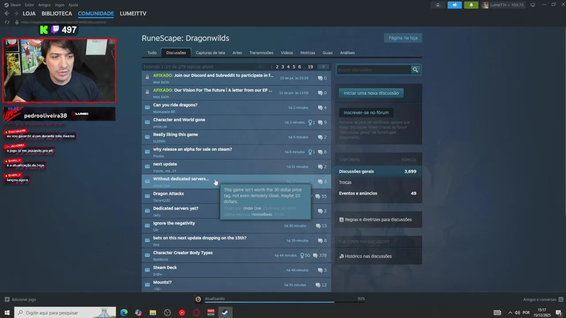Switch to the Vídeos tab
Screen dimensions: 566x318
click(x=287, y=53)
